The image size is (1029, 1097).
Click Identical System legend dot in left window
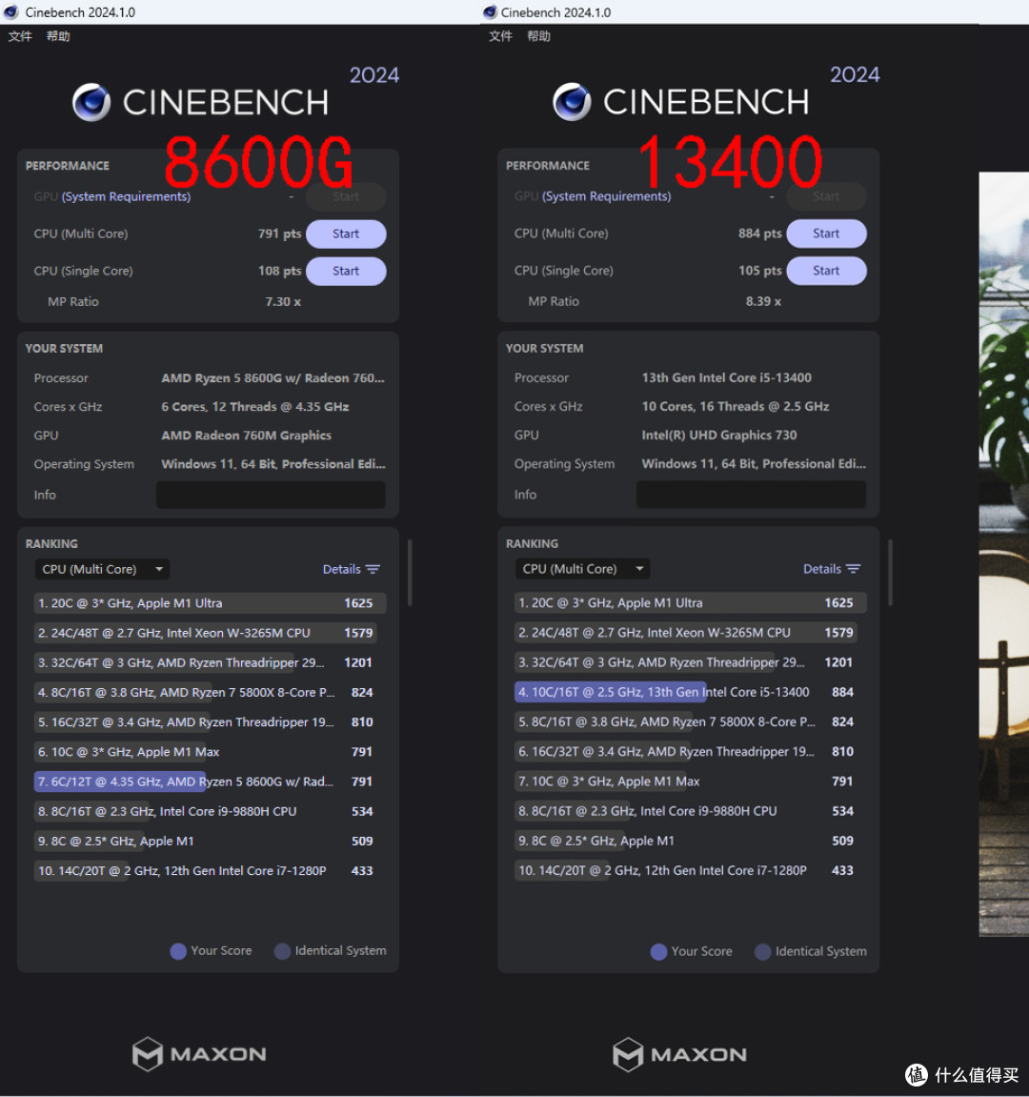(283, 951)
